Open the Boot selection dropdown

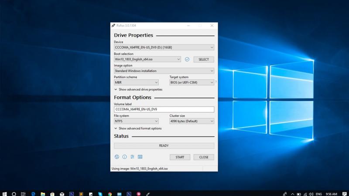click(x=147, y=59)
